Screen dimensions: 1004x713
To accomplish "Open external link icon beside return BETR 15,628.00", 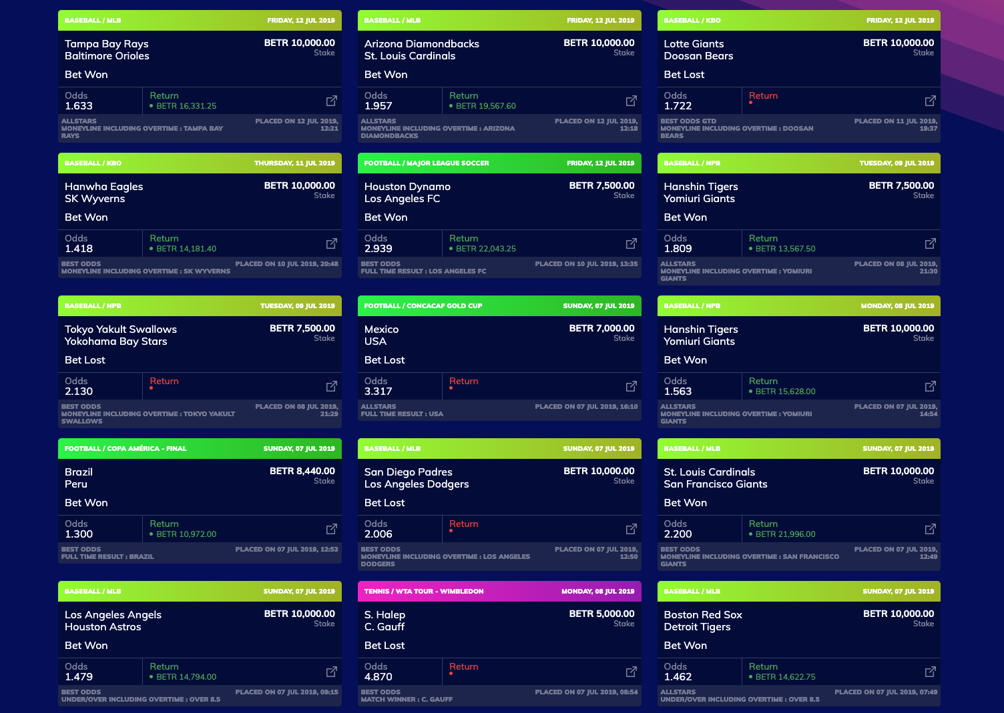I will [x=931, y=386].
